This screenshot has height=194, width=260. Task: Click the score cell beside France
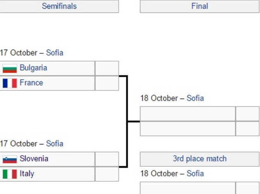[x=107, y=83]
